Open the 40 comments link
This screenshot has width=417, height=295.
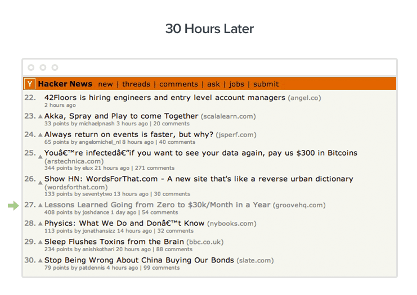[x=177, y=142]
